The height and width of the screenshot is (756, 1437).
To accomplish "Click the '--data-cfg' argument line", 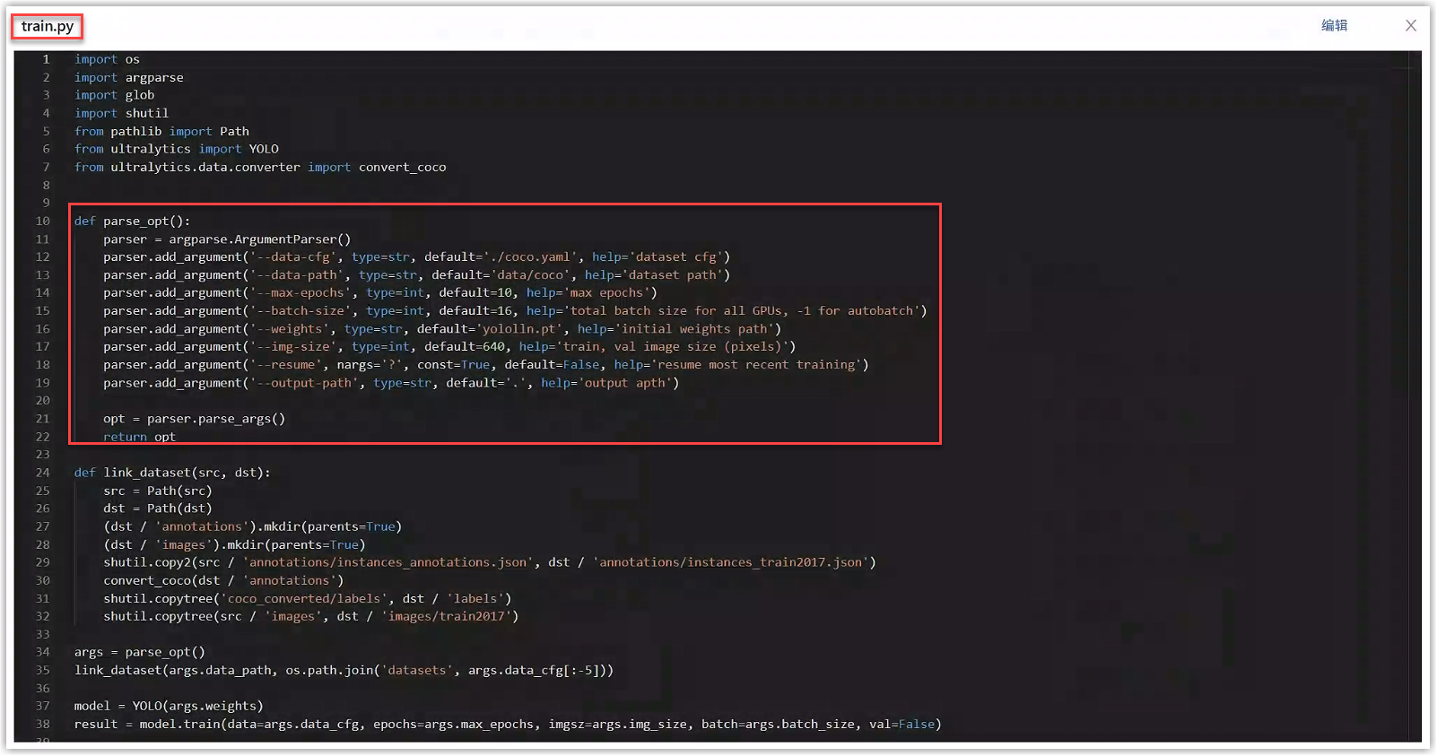I will [x=417, y=256].
